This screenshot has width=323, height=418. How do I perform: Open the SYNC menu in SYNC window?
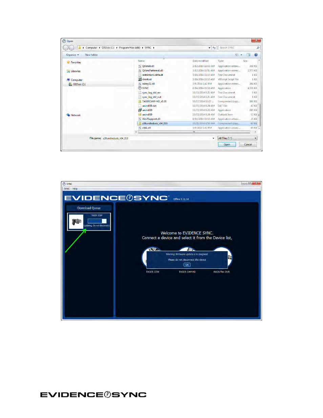click(x=67, y=189)
